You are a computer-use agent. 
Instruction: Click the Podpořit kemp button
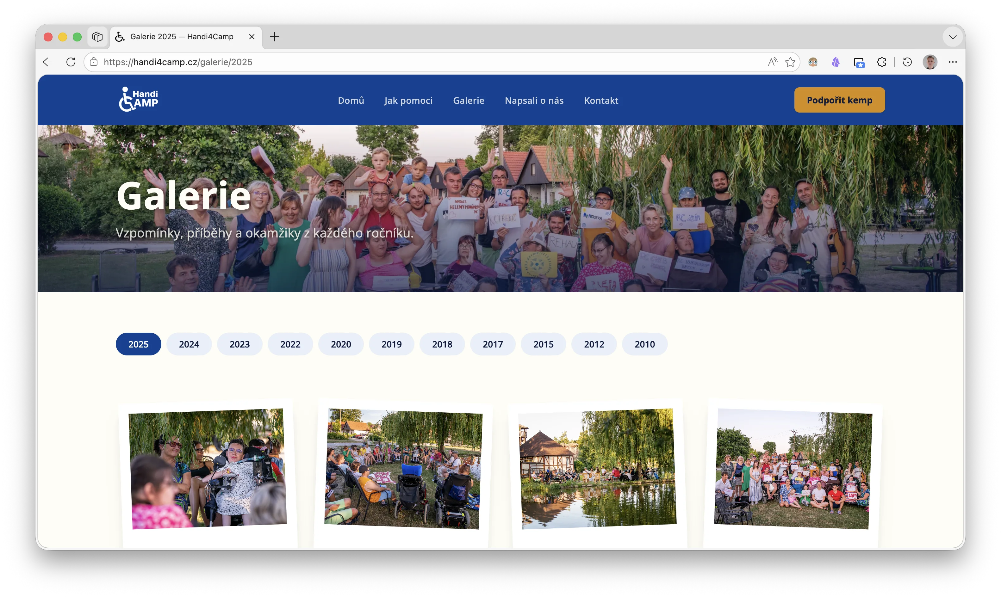839,100
